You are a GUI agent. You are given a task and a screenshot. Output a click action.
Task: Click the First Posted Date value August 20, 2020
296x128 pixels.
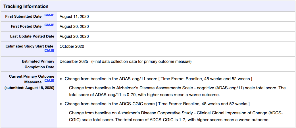coord(74,26)
